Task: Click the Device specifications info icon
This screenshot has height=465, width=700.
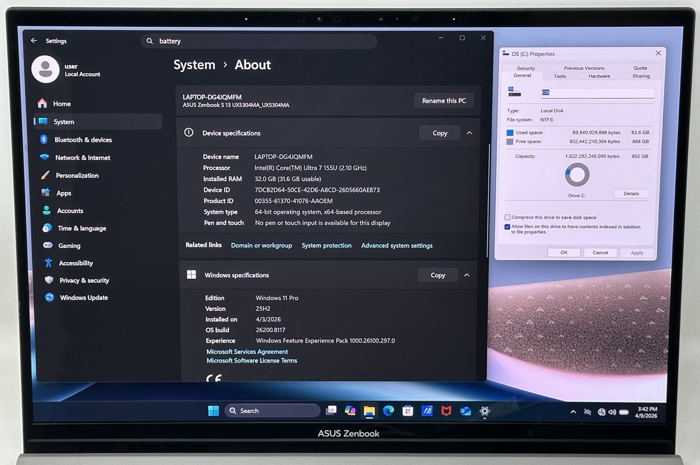Action: coord(189,133)
